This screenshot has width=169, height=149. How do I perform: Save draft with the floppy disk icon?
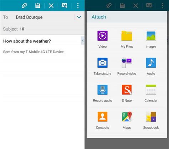point(38,6)
